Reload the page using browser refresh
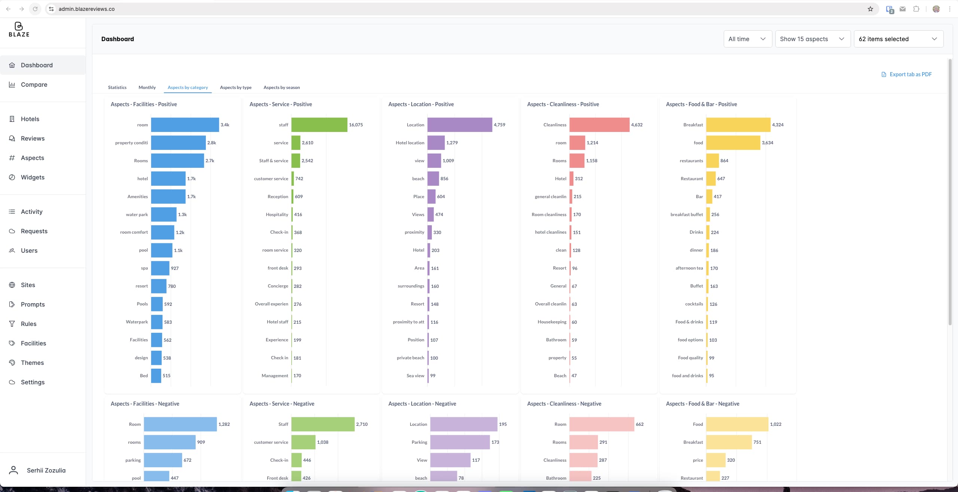Screen dimensions: 958x492 coord(35,9)
